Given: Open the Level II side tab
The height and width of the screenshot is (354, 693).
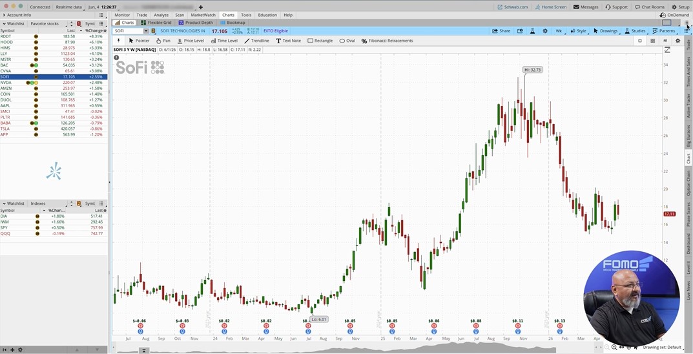Looking at the screenshot, I should 688,267.
